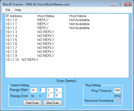
Task: Select the 10.1.1.2 IP address entry
Action: tap(11, 28)
